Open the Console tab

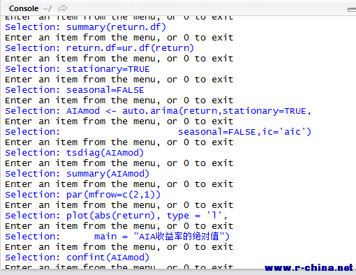click(x=24, y=8)
